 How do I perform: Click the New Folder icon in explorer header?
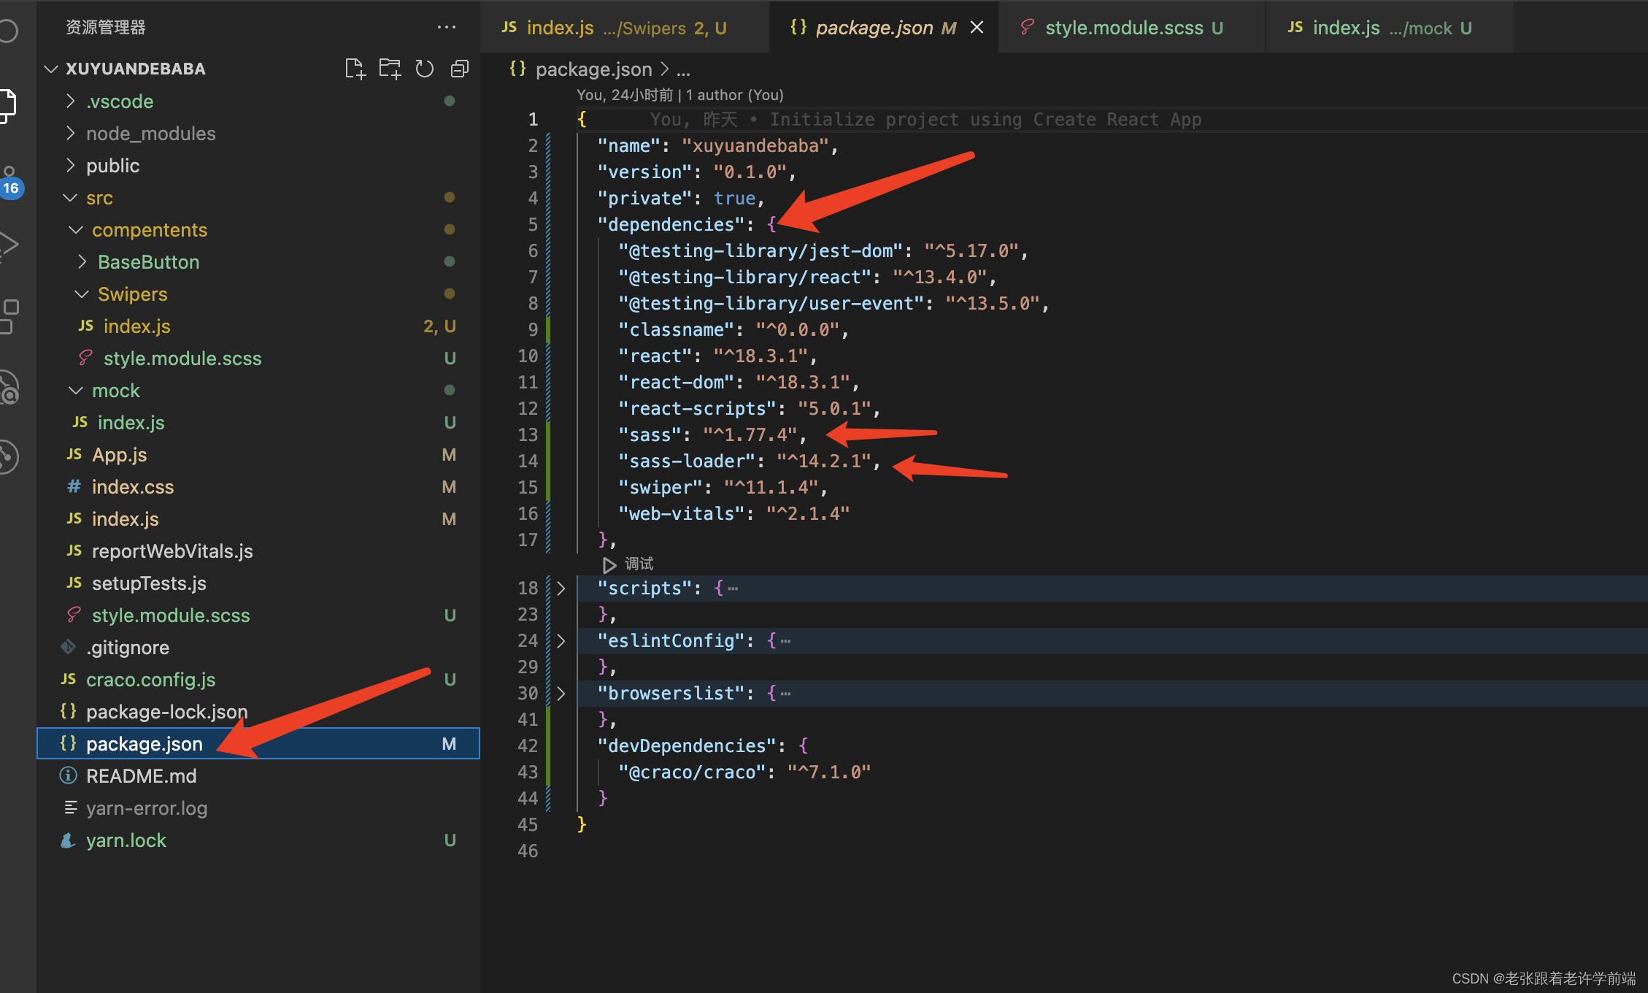tap(390, 69)
